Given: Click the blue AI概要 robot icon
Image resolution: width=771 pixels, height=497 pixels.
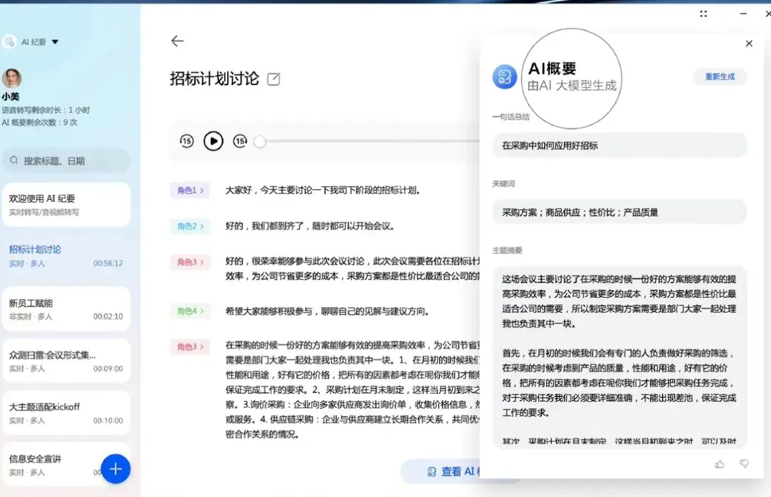Looking at the screenshot, I should 505,77.
